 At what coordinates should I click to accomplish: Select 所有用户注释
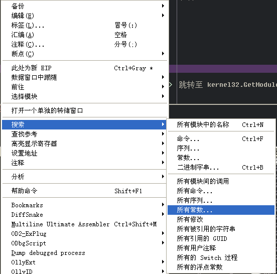pyautogui.click(x=221, y=248)
